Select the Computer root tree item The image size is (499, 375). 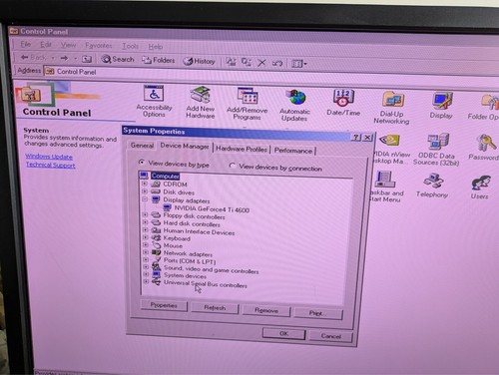coord(165,176)
